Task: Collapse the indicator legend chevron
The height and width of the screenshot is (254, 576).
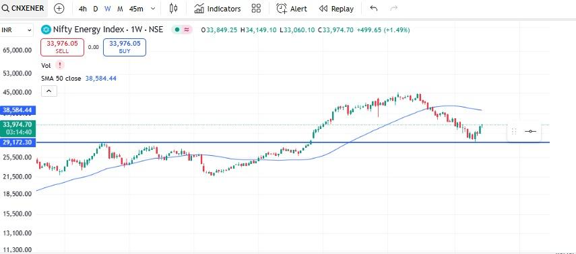Action: point(49,91)
